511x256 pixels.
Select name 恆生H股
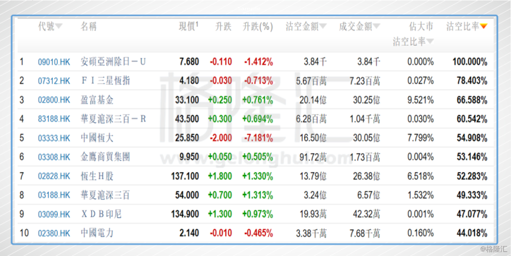(97, 176)
